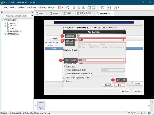Click the message log icon in status bar
Screen dimensions: 154x115
point(149,113)
